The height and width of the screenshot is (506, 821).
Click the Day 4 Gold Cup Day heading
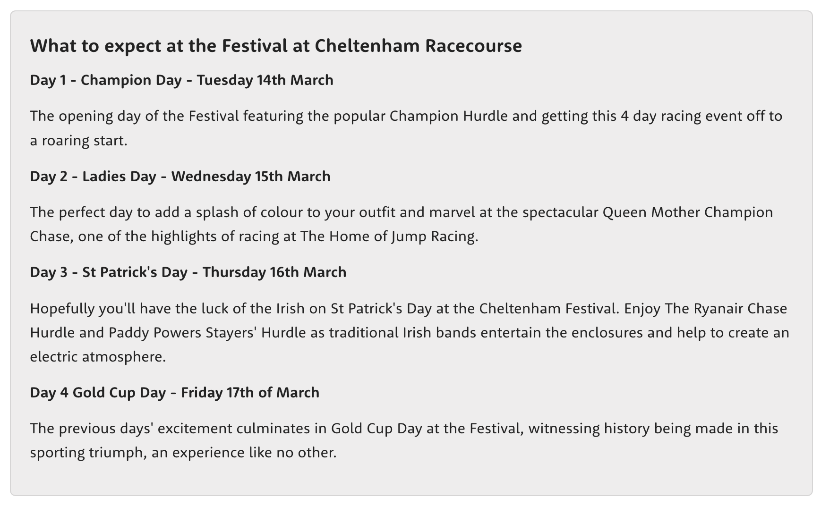coord(175,393)
